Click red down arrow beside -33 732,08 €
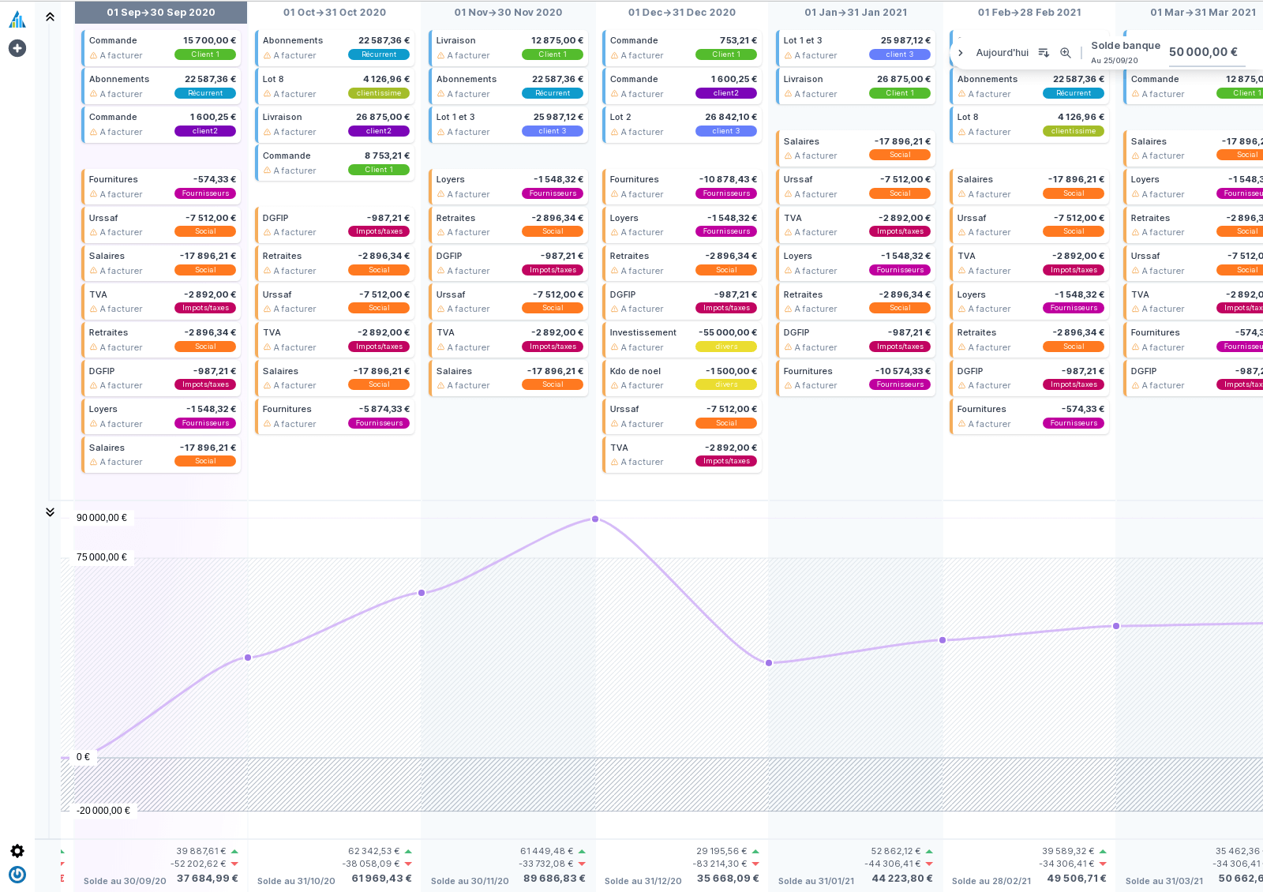The height and width of the screenshot is (892, 1263). coord(582,864)
